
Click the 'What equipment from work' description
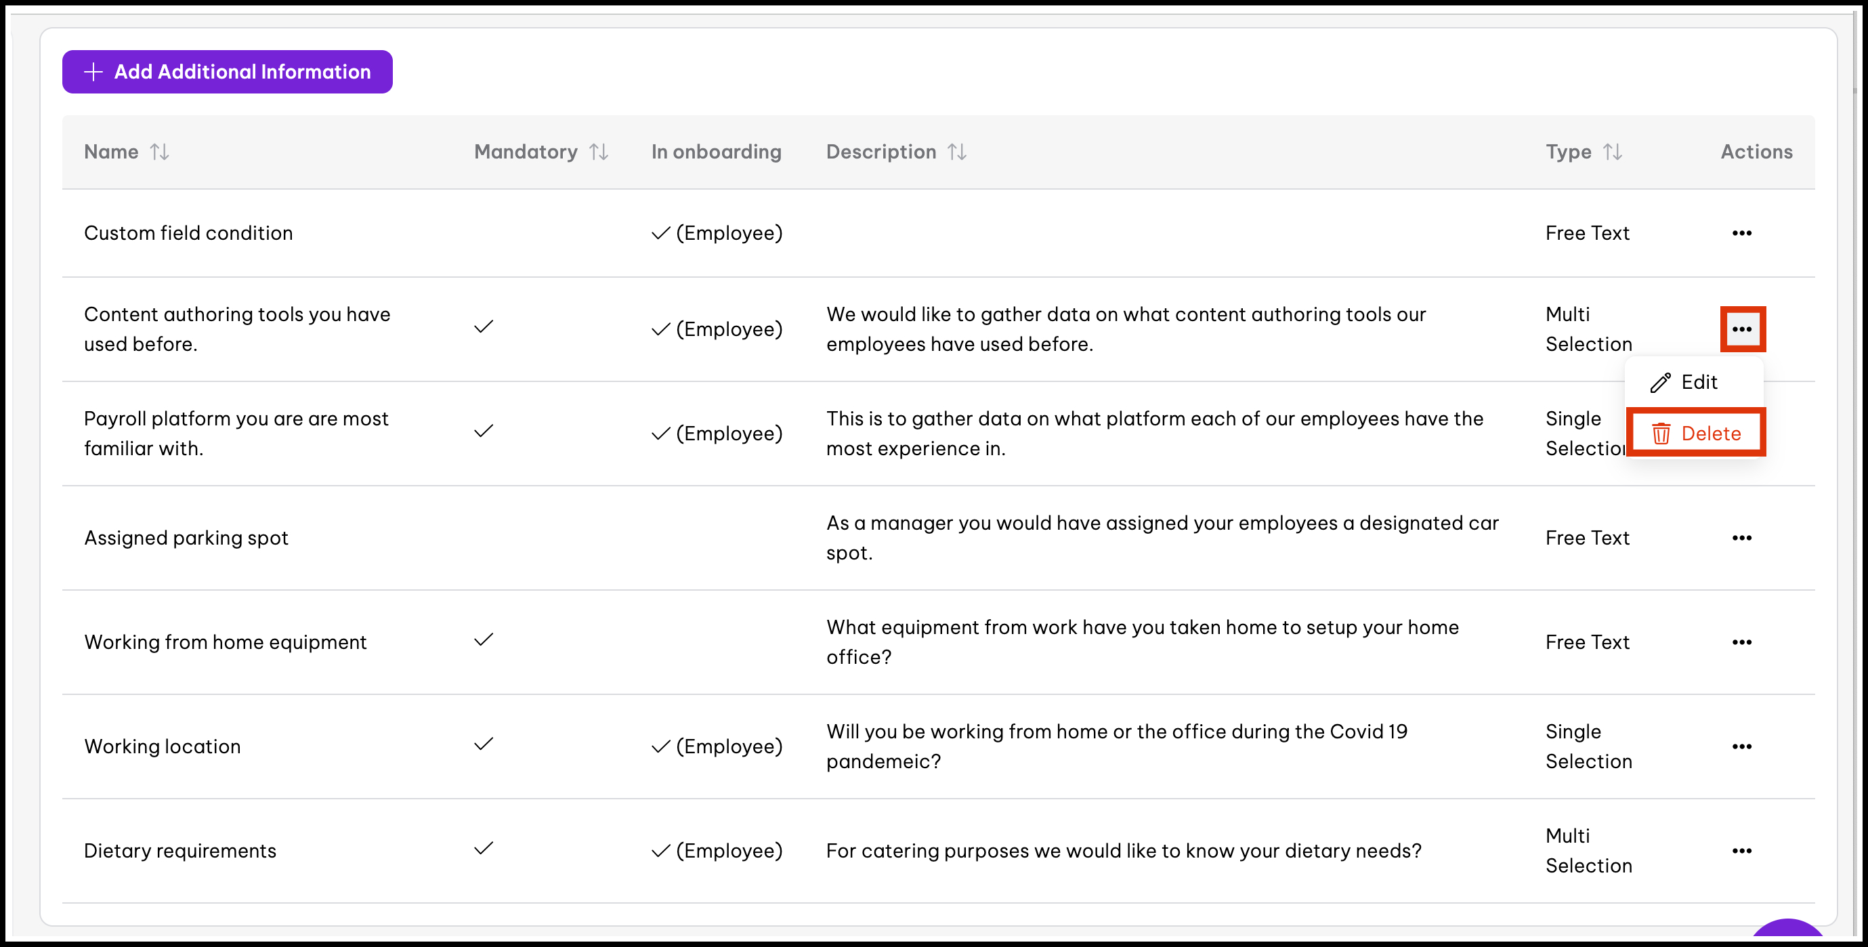[x=1143, y=642]
